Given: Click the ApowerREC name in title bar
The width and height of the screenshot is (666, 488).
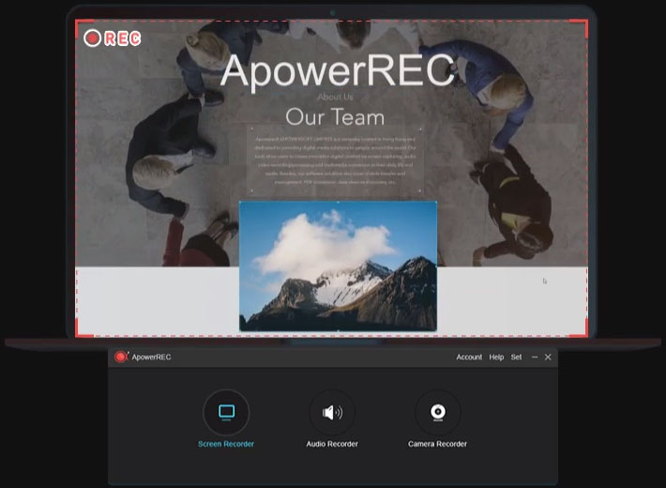Looking at the screenshot, I should [151, 357].
